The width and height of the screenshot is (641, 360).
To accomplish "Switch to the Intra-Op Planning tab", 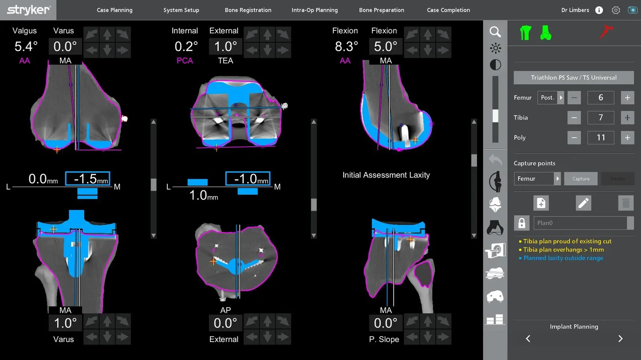I will point(314,10).
